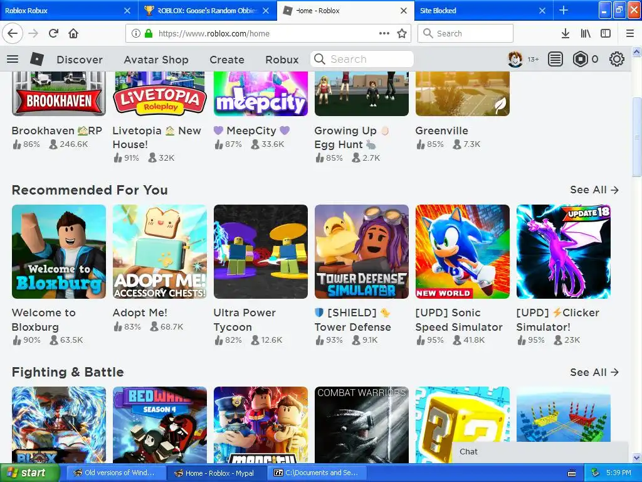Open Growing Up Egg Hunt title
642x482 pixels.
[351, 137]
